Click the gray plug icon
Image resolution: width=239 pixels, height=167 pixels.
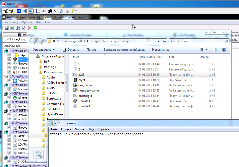pos(68,11)
